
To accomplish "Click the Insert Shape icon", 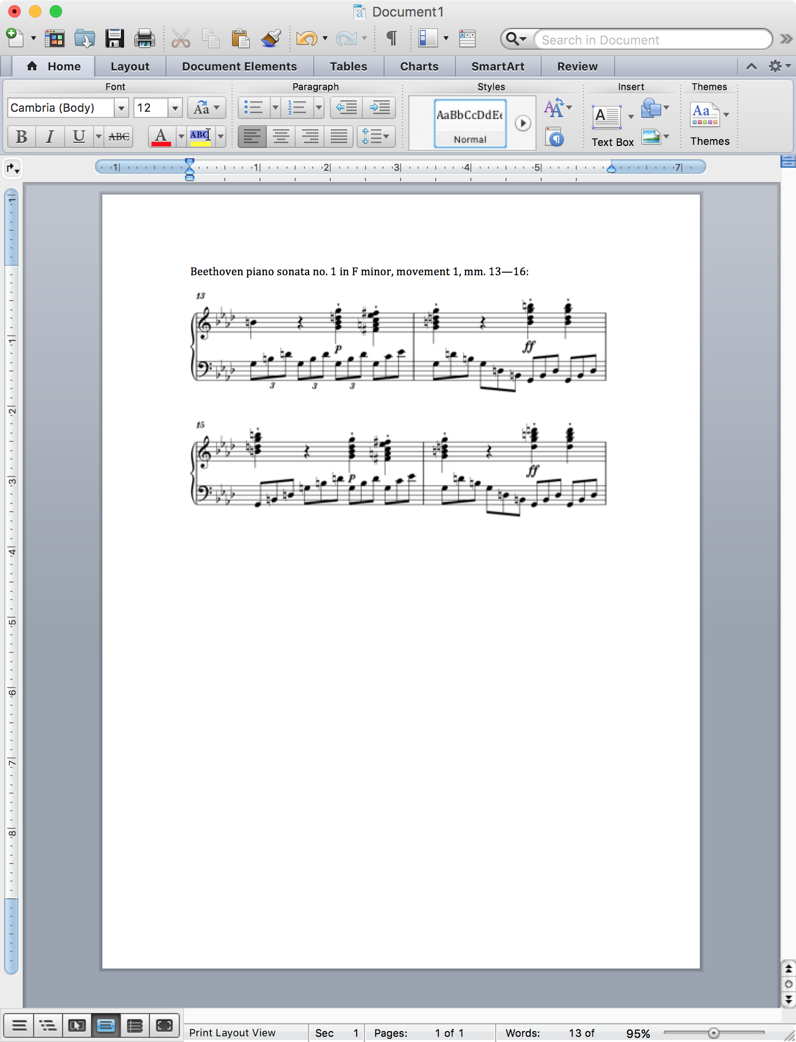I will point(651,108).
